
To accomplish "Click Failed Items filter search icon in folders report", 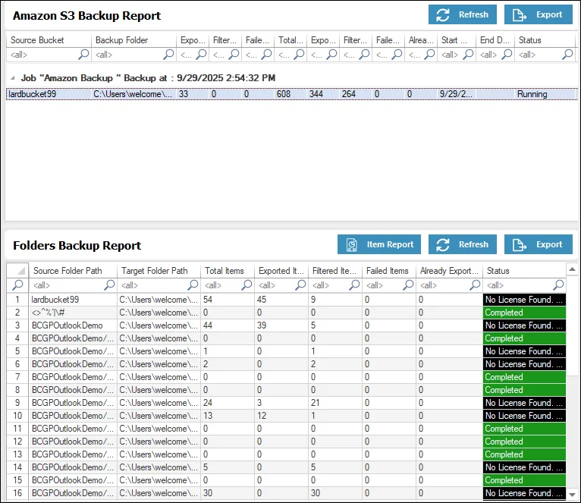I will pyautogui.click(x=408, y=285).
